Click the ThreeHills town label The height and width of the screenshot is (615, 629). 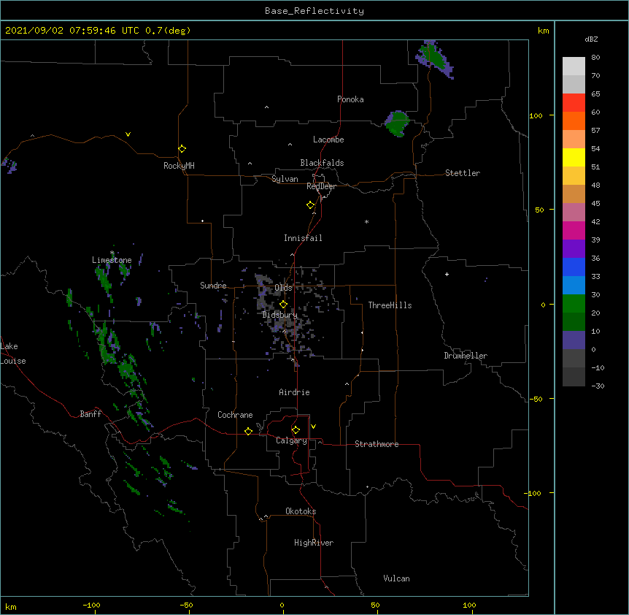click(x=390, y=305)
